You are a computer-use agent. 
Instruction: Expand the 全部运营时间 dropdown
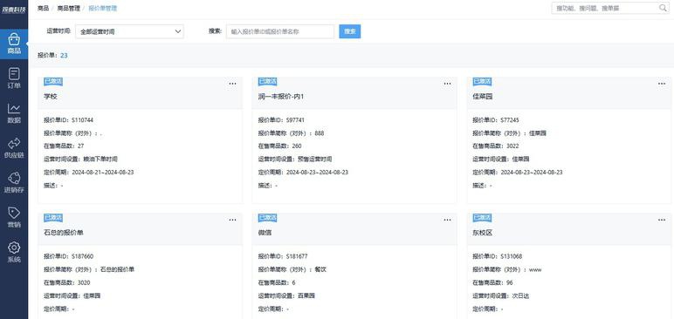[x=129, y=31]
